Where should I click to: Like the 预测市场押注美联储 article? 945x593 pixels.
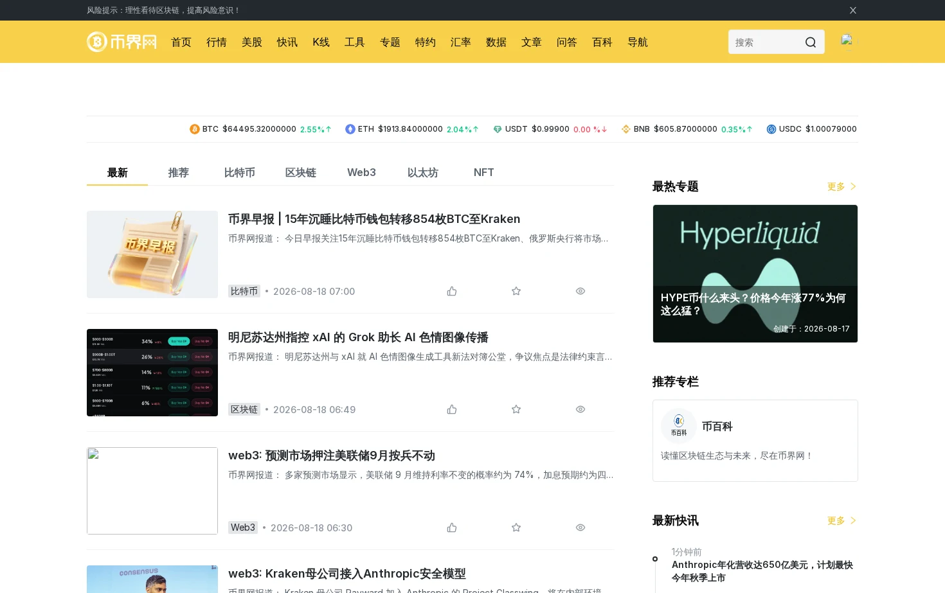[x=452, y=527]
